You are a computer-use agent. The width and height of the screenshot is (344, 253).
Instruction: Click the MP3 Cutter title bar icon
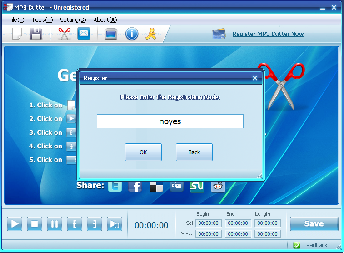[x=8, y=7]
